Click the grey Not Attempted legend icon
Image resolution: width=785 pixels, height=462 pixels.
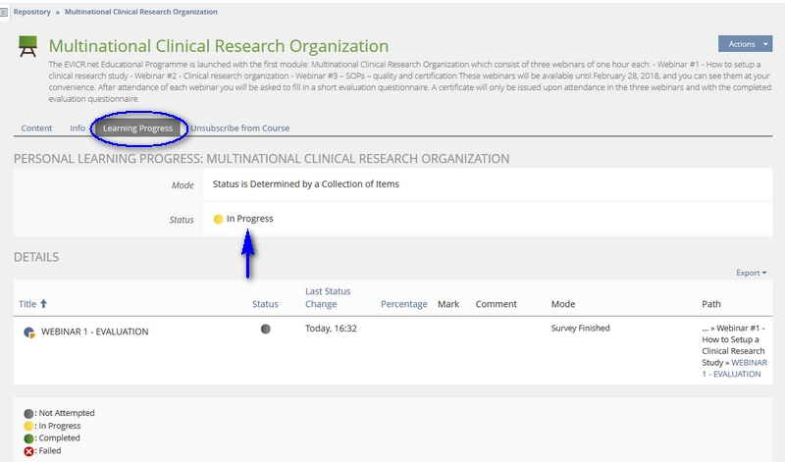click(x=28, y=414)
